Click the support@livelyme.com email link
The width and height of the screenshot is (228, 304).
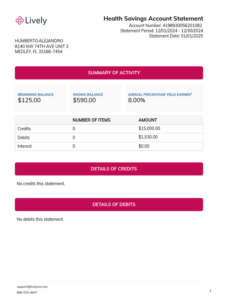(x=32, y=287)
